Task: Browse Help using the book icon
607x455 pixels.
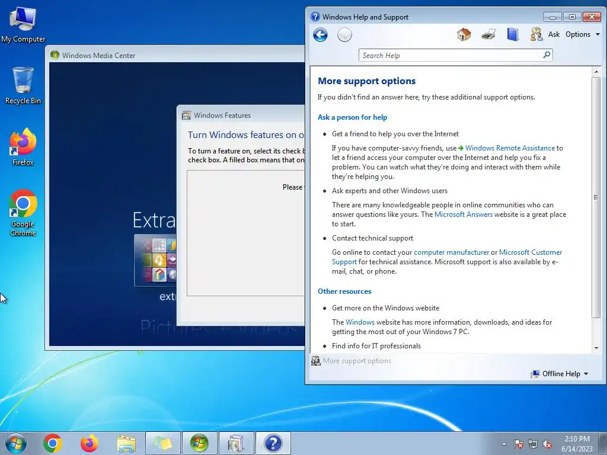Action: (513, 34)
